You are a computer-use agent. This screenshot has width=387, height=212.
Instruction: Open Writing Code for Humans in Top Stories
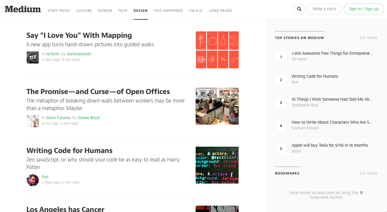[315, 77]
